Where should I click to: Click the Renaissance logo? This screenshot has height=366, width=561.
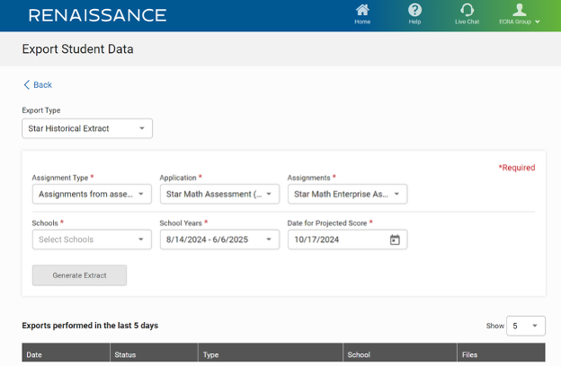(x=97, y=15)
